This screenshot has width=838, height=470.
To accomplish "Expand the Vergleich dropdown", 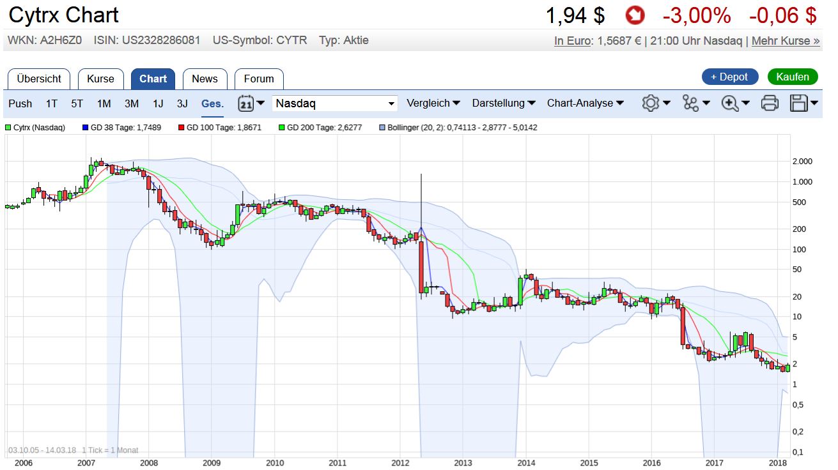I will pos(433,103).
